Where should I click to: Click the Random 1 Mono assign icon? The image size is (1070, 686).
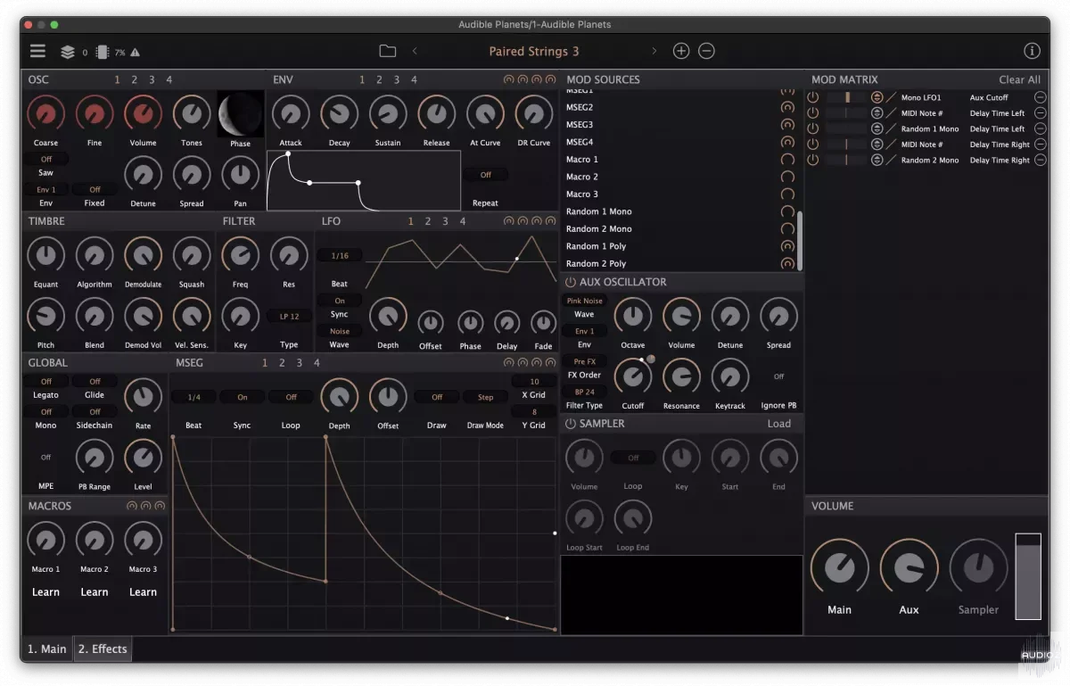point(787,211)
